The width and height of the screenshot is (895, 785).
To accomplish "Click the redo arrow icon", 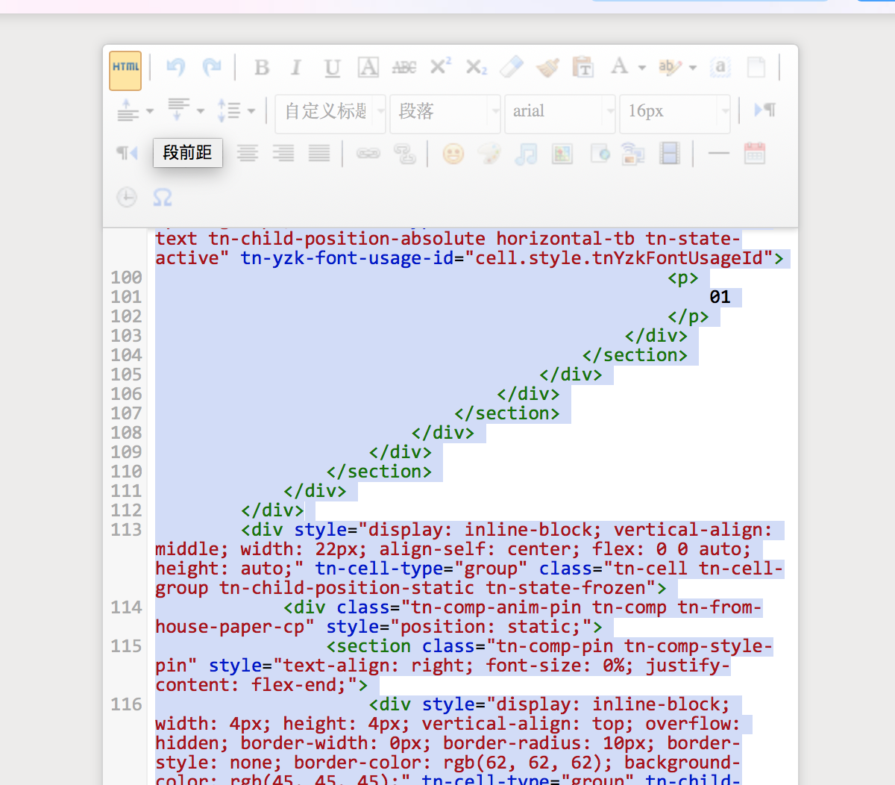I will click(x=212, y=68).
